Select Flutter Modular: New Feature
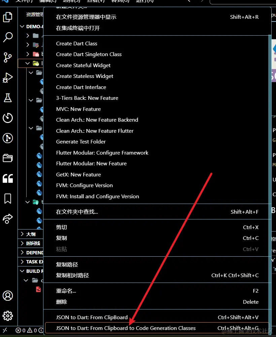276x337 pixels. click(157, 164)
